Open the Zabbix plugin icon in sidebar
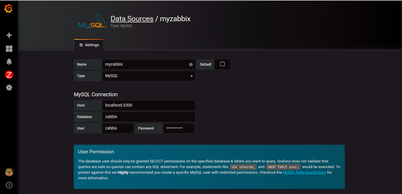This screenshot has height=194, width=402. [9, 75]
